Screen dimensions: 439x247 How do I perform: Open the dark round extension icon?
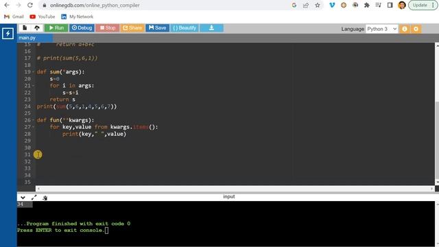click(x=355, y=5)
